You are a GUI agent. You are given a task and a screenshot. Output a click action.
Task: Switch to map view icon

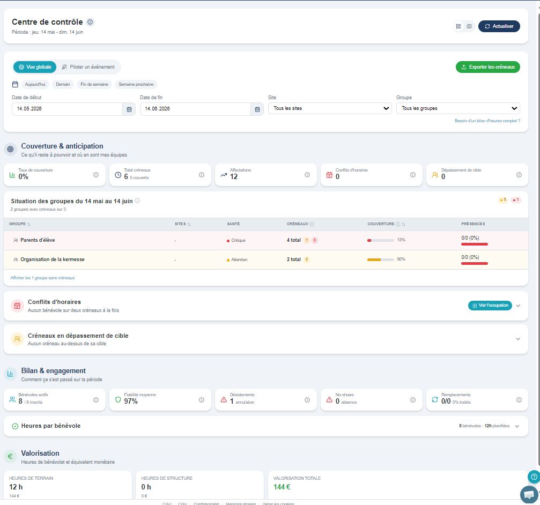(x=469, y=26)
